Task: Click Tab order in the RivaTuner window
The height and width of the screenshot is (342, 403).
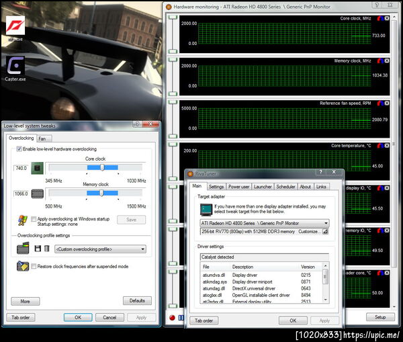Action: click(x=204, y=320)
